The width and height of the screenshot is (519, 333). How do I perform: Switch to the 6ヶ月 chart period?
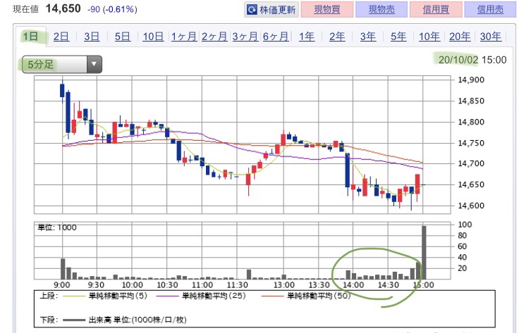[x=276, y=37]
